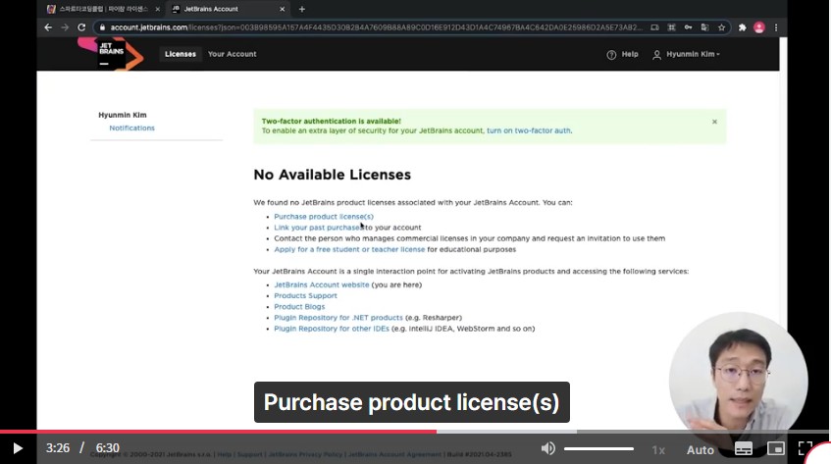Click the JetBrains logo

point(111,53)
